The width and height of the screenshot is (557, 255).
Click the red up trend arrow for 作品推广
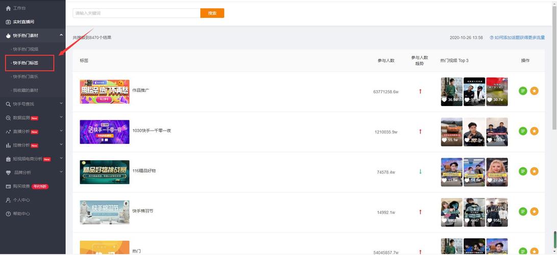tap(420, 91)
